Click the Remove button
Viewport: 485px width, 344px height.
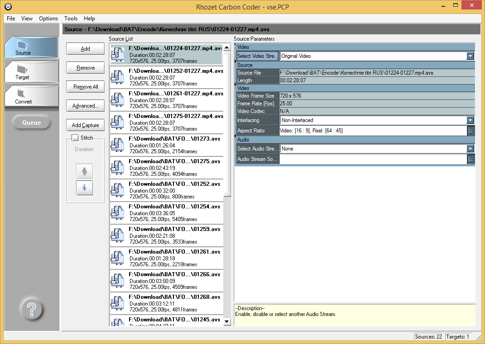click(x=86, y=68)
